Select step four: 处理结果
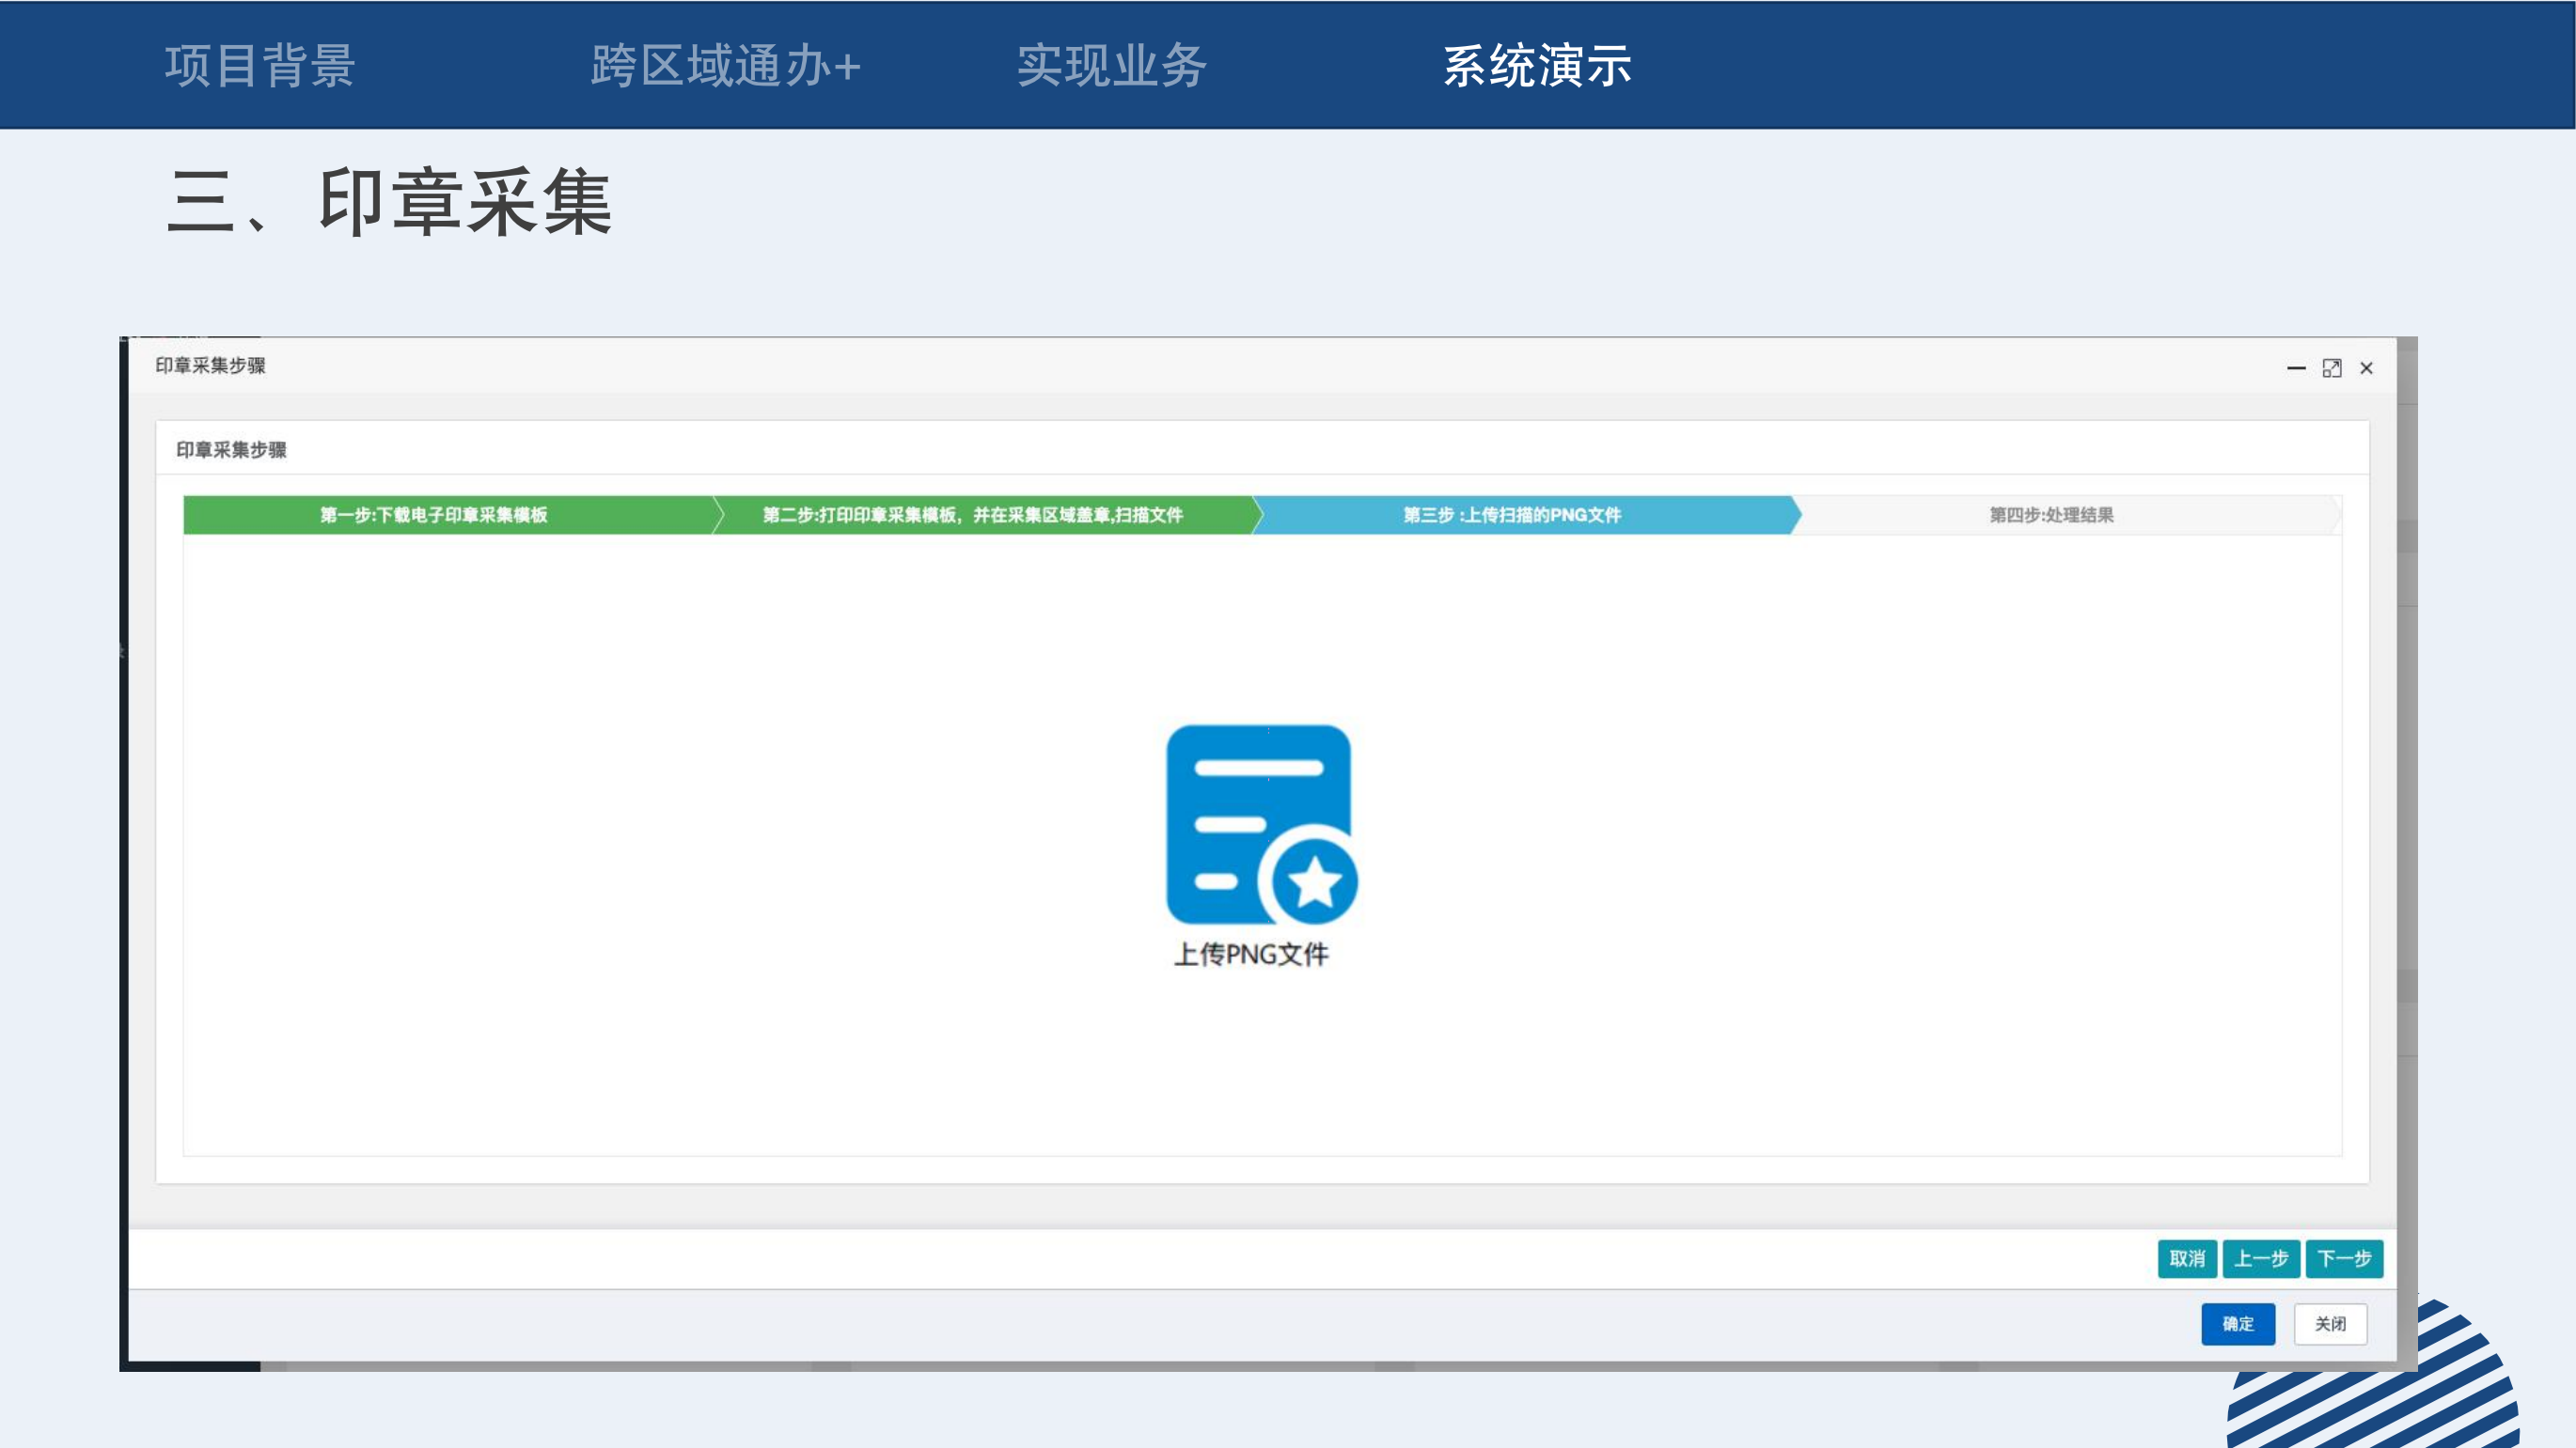 [2050, 515]
